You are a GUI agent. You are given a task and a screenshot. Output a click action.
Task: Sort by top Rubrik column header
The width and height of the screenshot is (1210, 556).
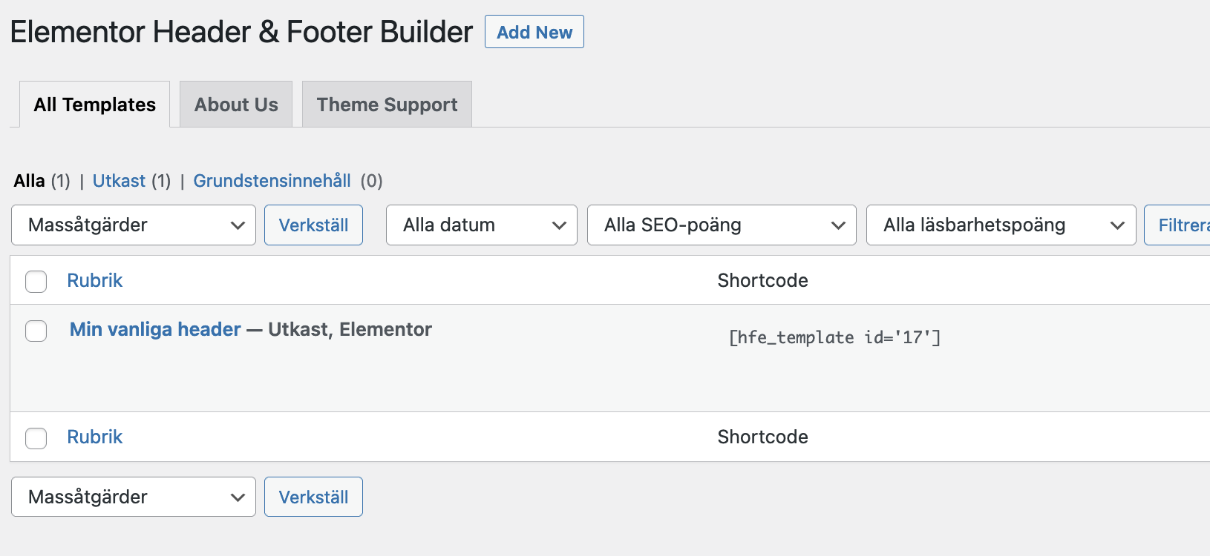94,280
